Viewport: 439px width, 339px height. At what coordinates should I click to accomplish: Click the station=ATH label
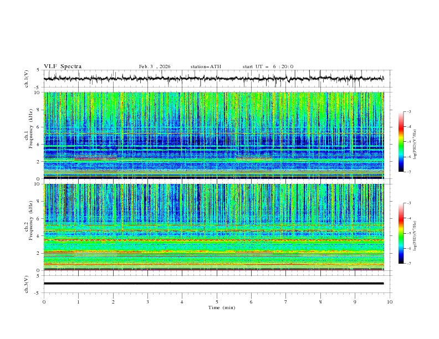(206, 66)
